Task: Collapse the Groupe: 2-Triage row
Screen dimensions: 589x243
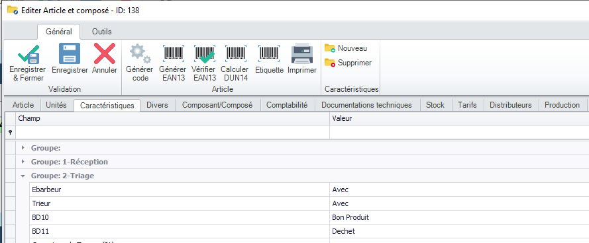Action: [x=23, y=176]
